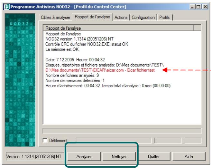
Task: Click the NOD32 banner image on the left
Action: [20, 80]
